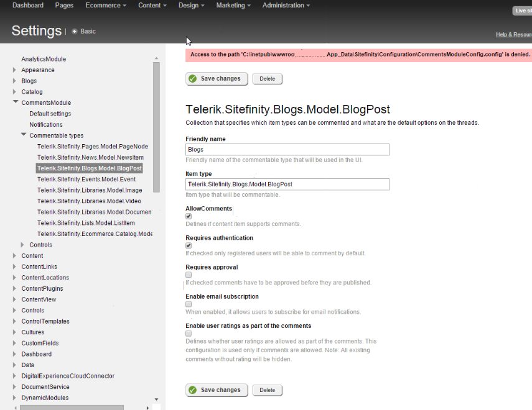Expand the DynamicModules tree node
532x410 pixels.
(14, 398)
